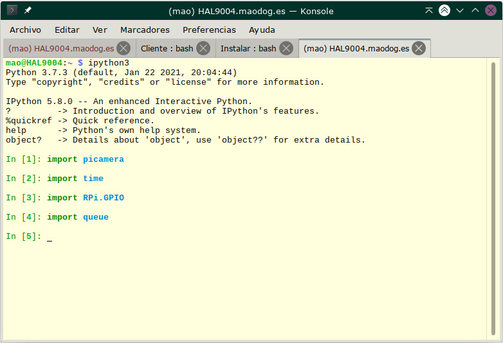503x343 pixels.
Task: Pin window on all desktops
Action: pyautogui.click(x=28, y=10)
